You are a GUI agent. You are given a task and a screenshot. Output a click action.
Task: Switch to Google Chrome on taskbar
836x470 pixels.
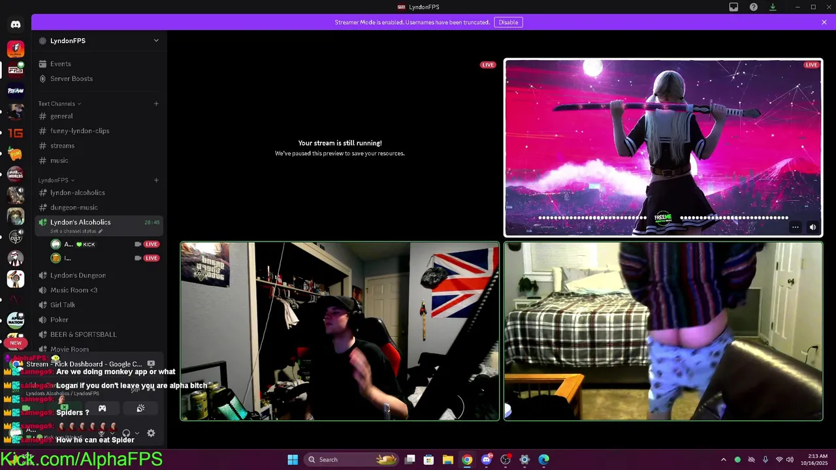[x=467, y=460]
